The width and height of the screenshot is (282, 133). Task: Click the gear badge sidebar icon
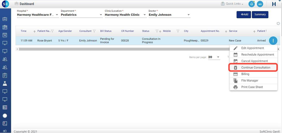[x=5, y=116]
